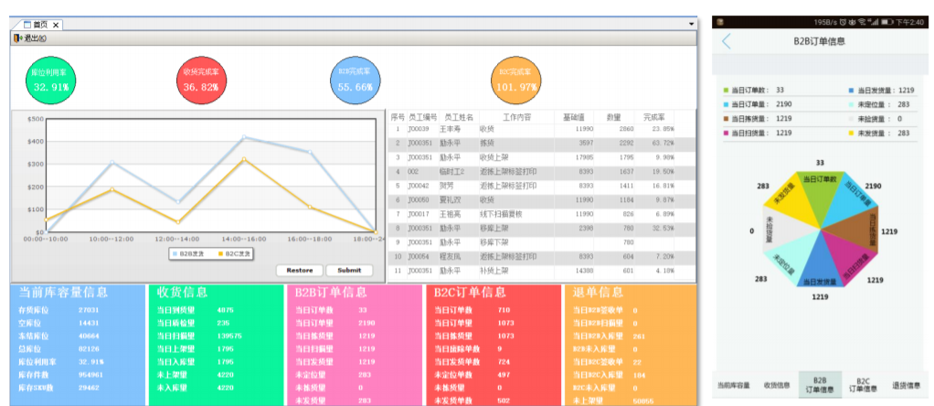Click the green 库位利用率 32.91% circle

[x=50, y=80]
